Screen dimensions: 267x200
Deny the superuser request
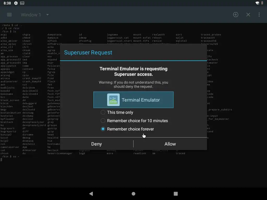pyautogui.click(x=96, y=144)
